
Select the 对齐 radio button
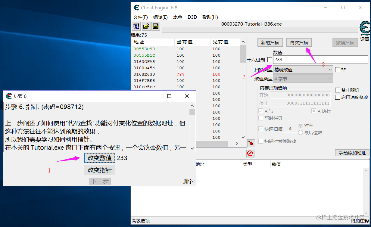click(300, 125)
